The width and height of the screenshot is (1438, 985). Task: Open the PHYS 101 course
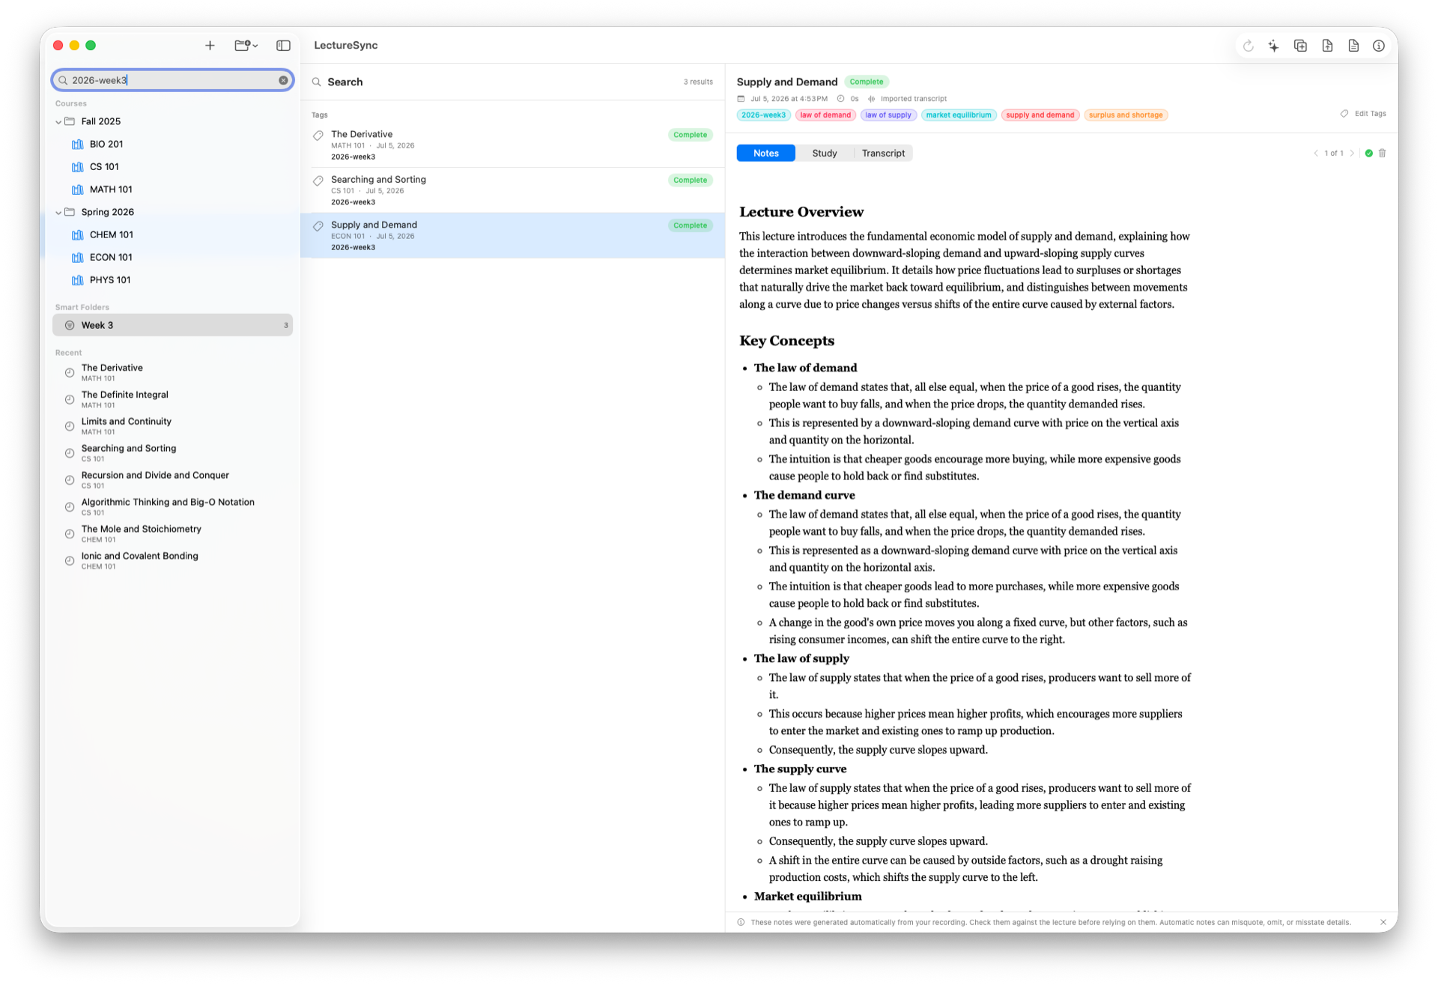110,280
